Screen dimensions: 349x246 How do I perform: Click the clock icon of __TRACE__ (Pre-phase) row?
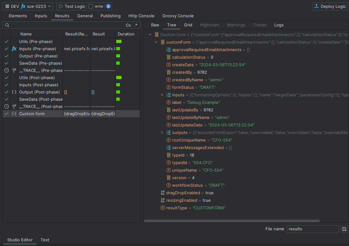[7, 71]
